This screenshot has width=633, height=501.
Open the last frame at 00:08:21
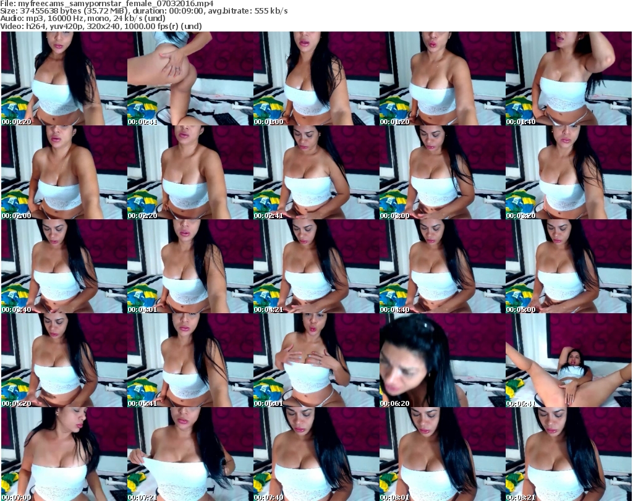click(x=568, y=454)
